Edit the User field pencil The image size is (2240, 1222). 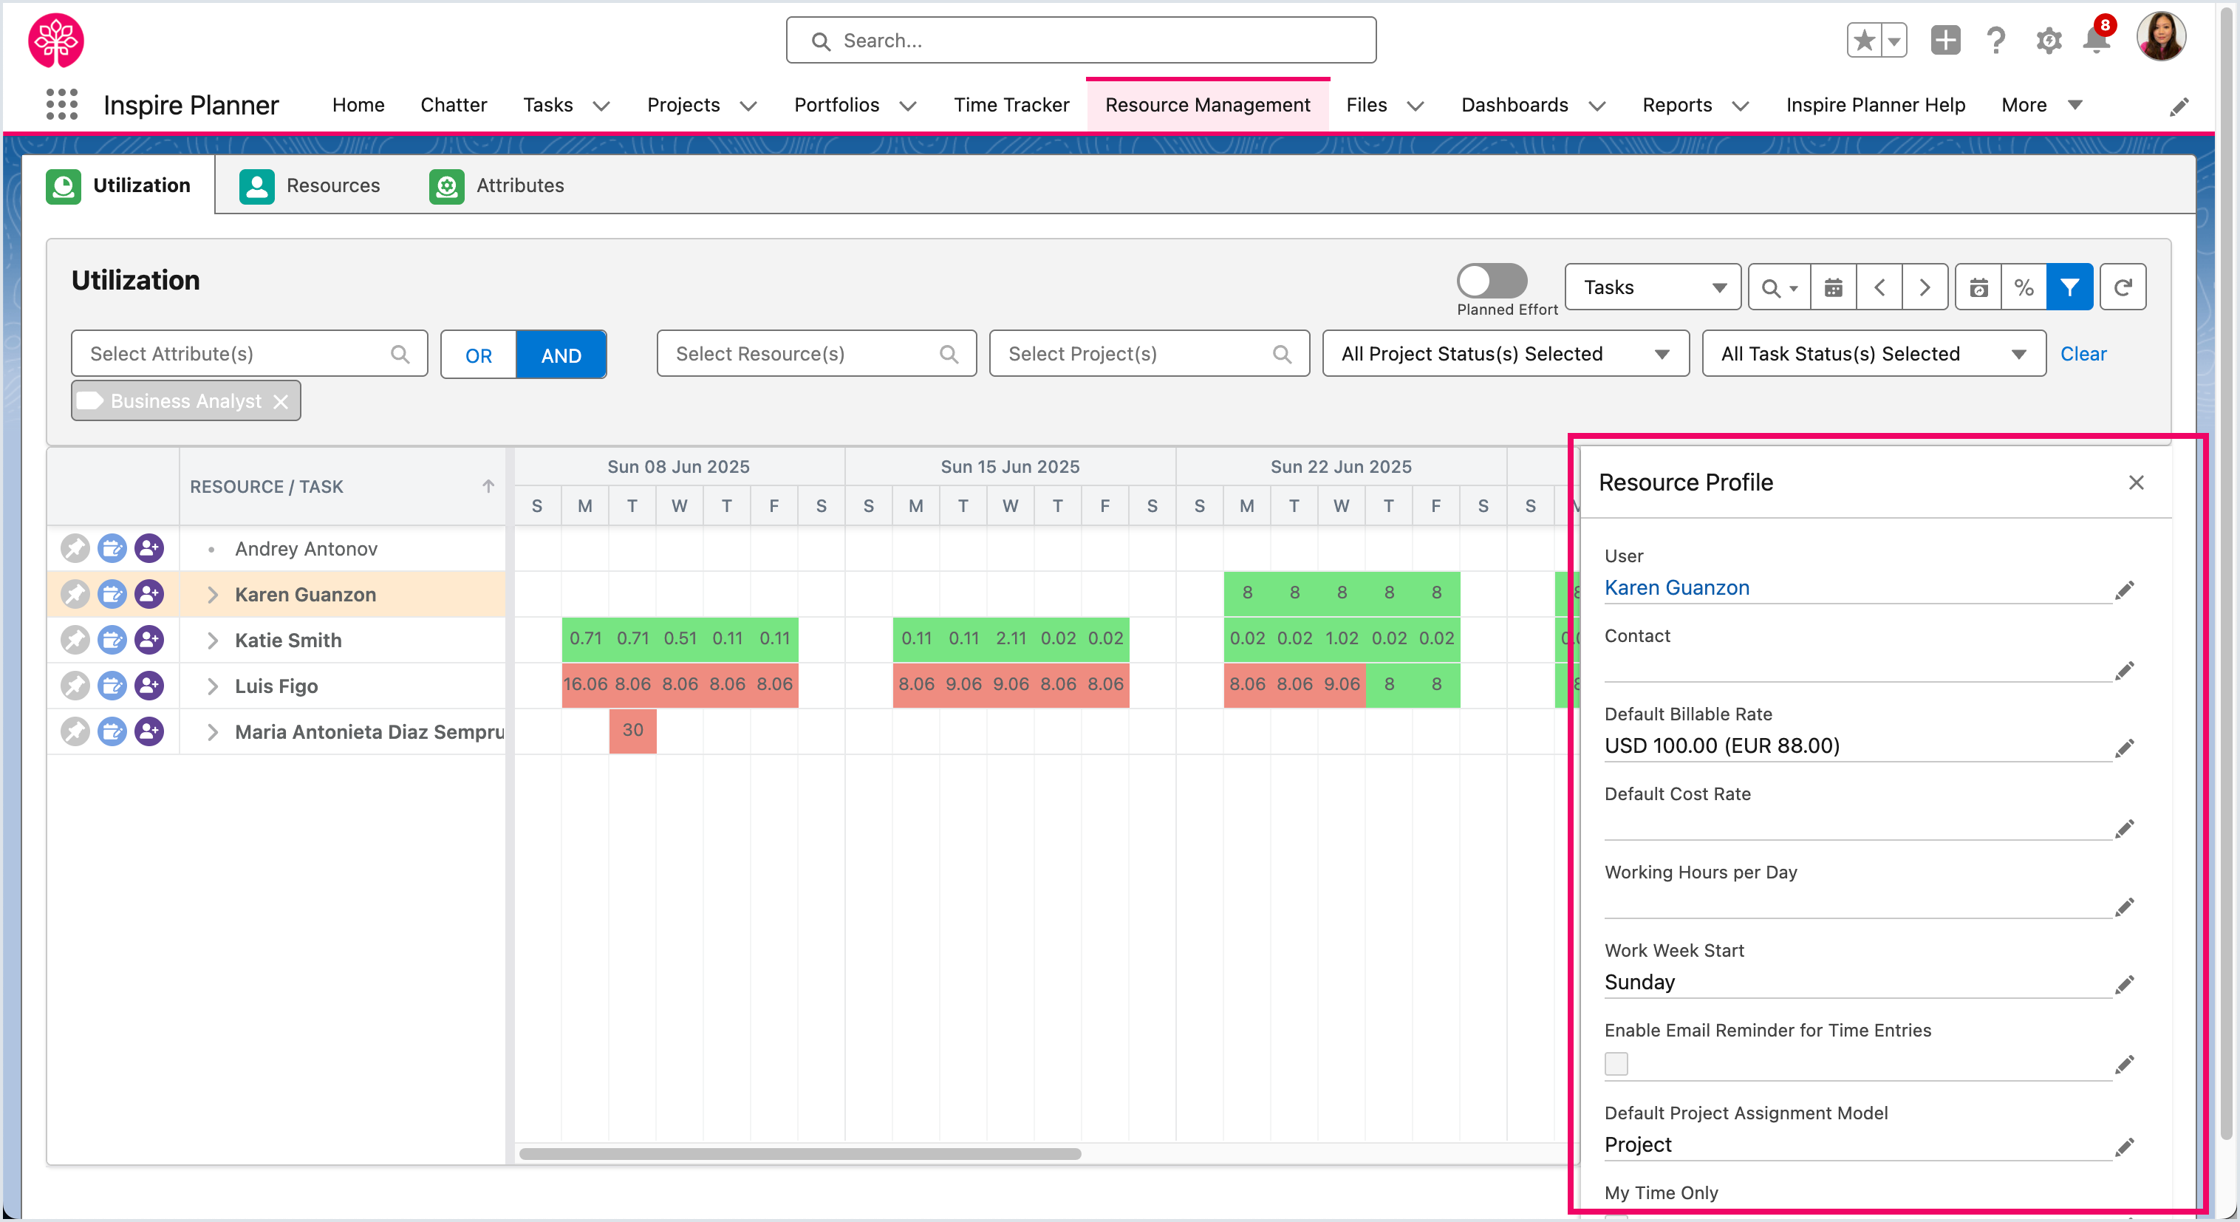pyautogui.click(x=2124, y=590)
